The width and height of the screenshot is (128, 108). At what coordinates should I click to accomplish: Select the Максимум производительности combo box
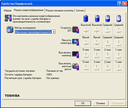tap(35, 32)
